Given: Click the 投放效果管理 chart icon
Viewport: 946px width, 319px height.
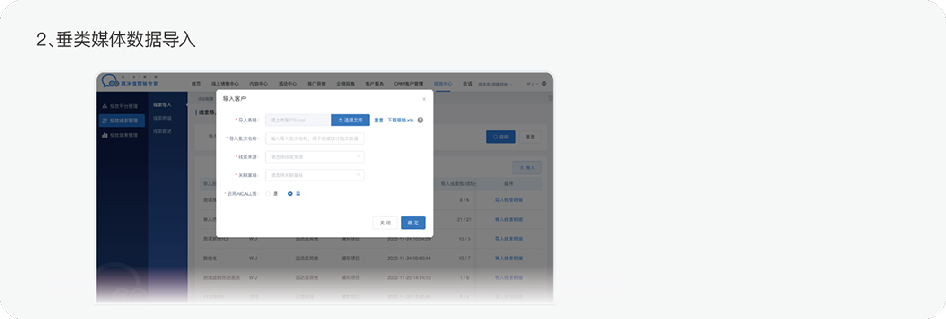Looking at the screenshot, I should [x=105, y=135].
